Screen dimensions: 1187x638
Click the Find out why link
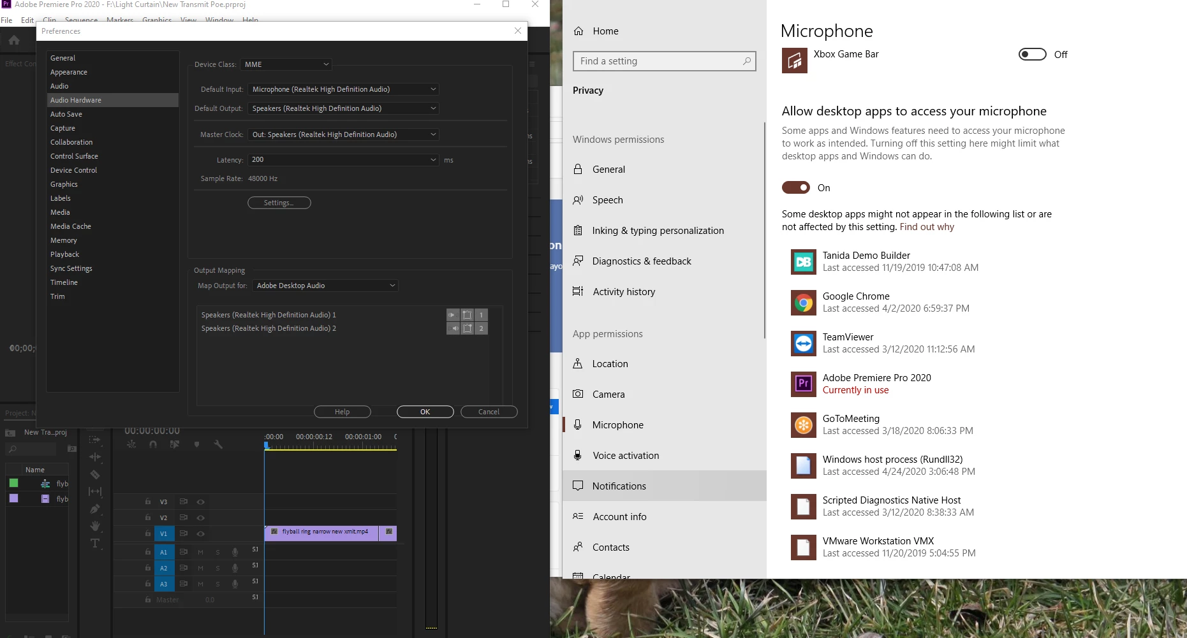[927, 227]
